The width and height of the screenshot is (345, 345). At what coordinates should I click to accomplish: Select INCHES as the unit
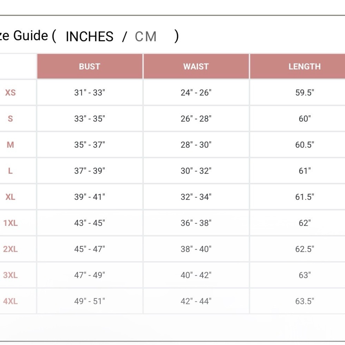(90, 36)
